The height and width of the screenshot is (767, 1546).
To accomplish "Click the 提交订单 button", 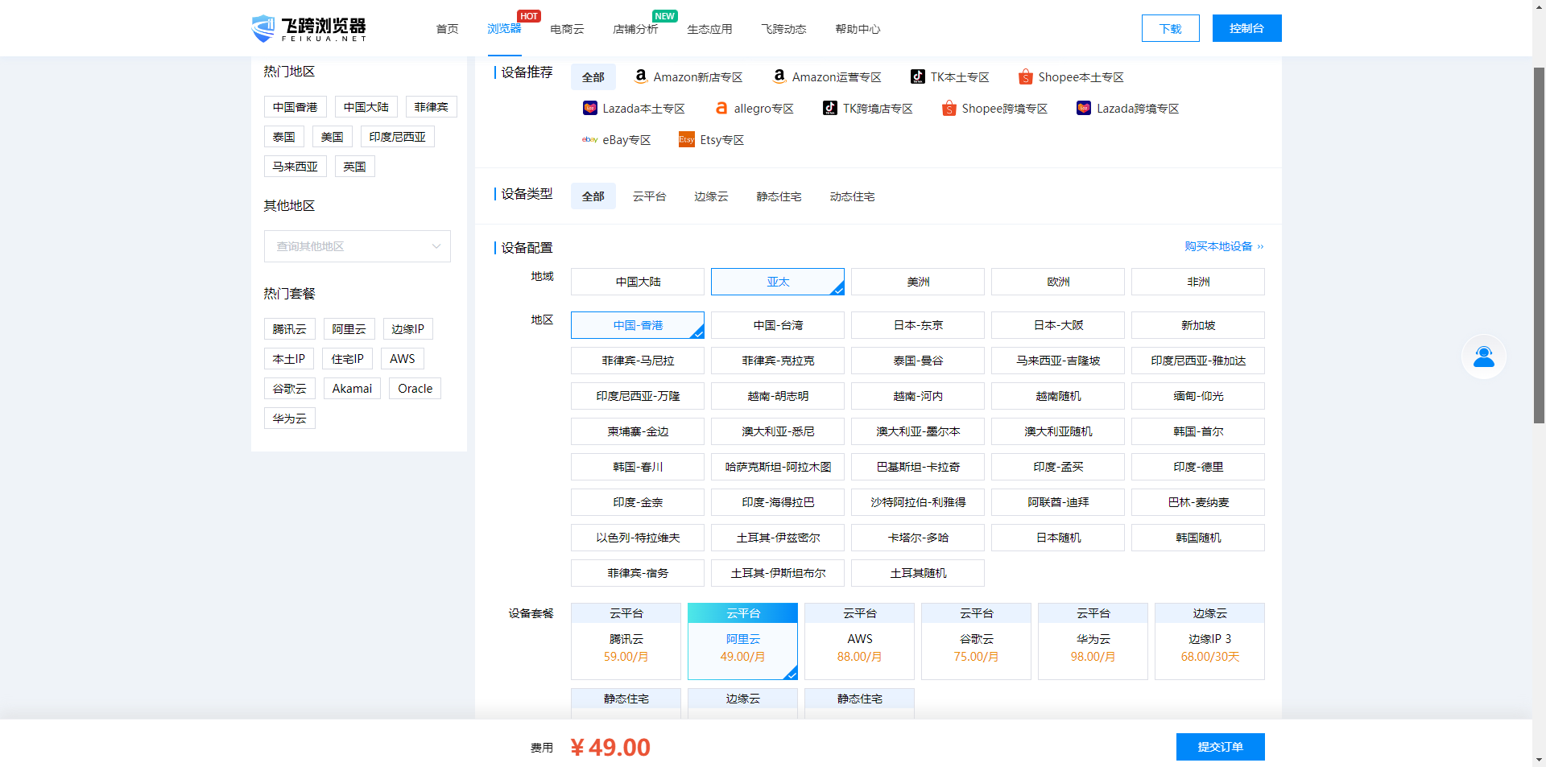I will tap(1220, 747).
